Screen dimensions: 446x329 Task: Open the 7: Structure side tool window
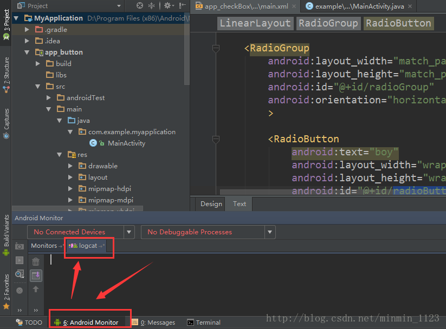6,75
